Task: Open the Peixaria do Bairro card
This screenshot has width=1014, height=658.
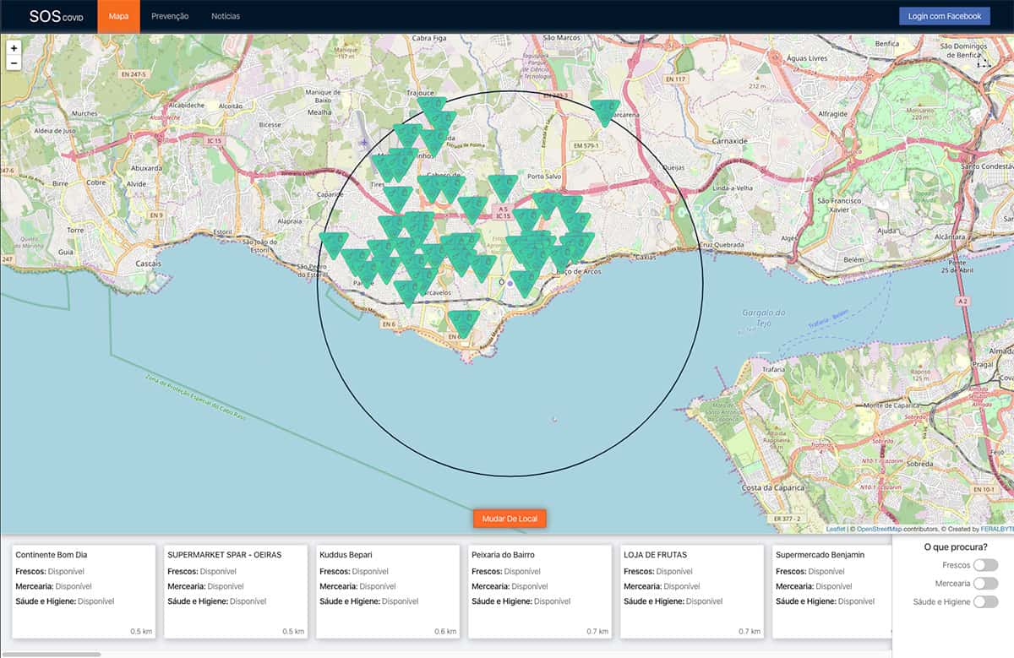Action: pos(539,591)
